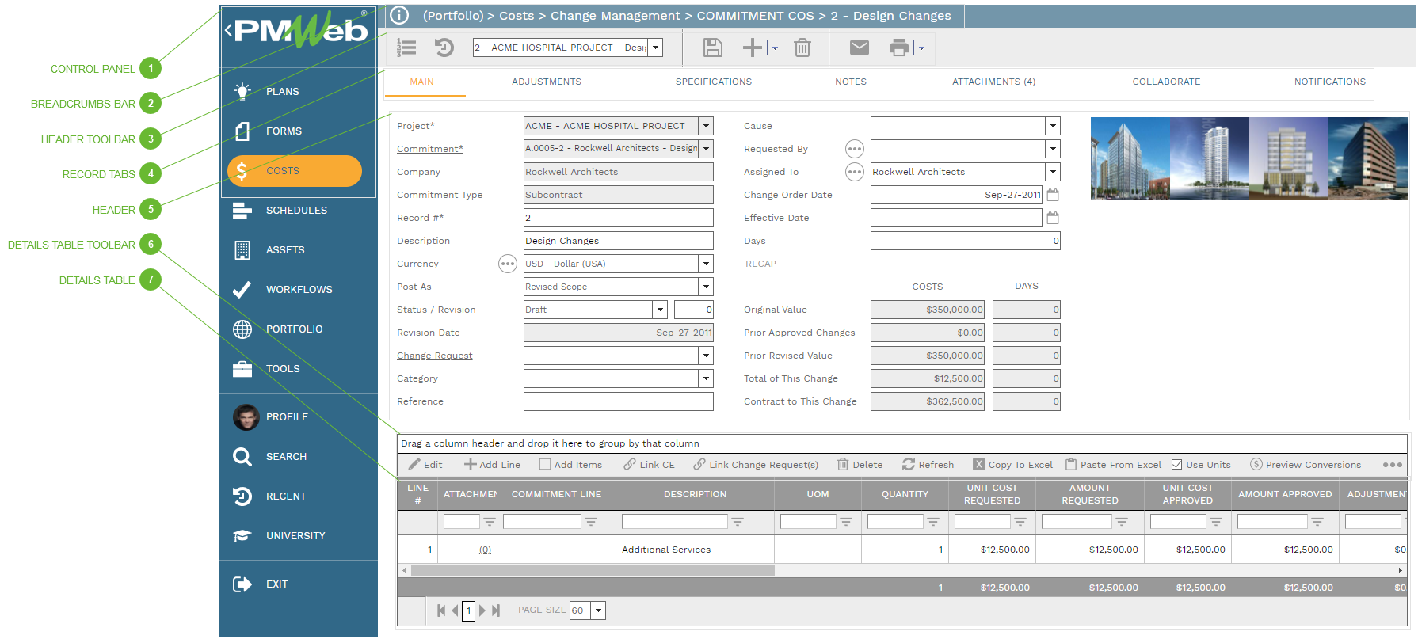Toggle the Use Units checkbox
This screenshot has height=639, width=1418.
(x=1177, y=465)
